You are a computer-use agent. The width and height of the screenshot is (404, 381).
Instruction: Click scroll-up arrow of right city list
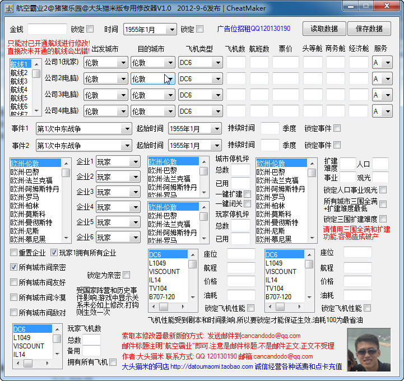click(x=312, y=163)
